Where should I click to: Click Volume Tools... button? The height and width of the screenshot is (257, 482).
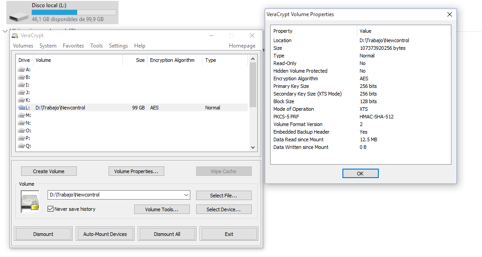tap(162, 209)
